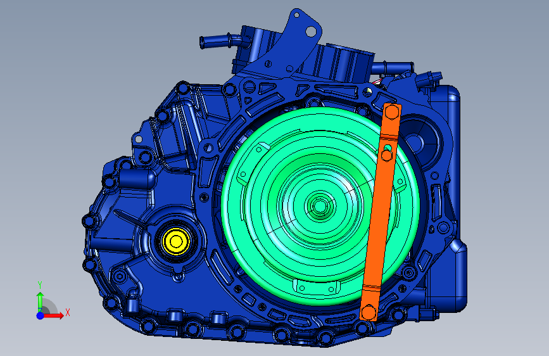The image size is (549, 356).
Task: Select the yellow shaft end cap
Action: [176, 241]
